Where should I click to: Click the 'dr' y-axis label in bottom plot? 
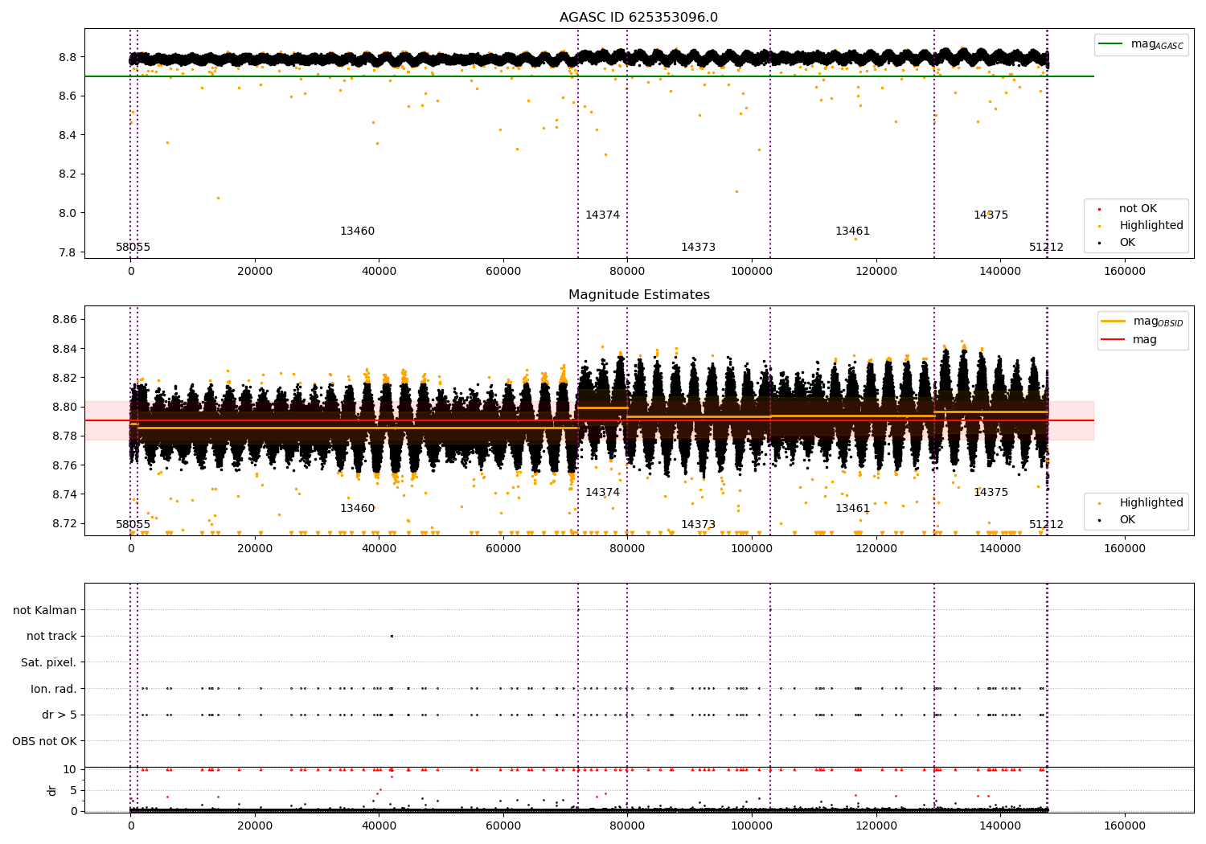[52, 790]
